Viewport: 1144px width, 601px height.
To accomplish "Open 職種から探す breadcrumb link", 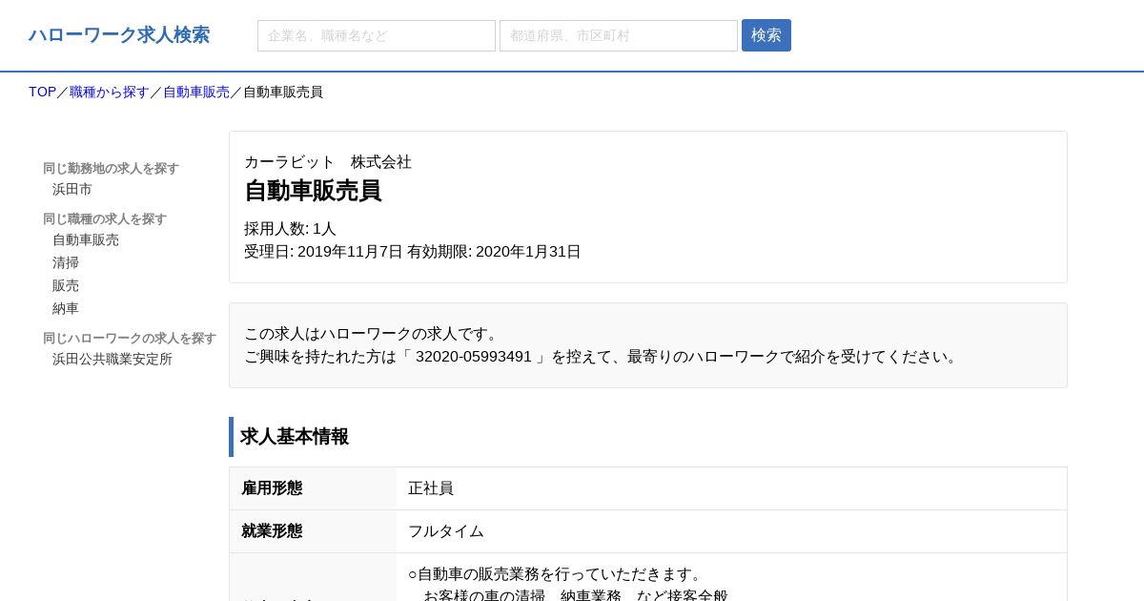I will coord(110,92).
